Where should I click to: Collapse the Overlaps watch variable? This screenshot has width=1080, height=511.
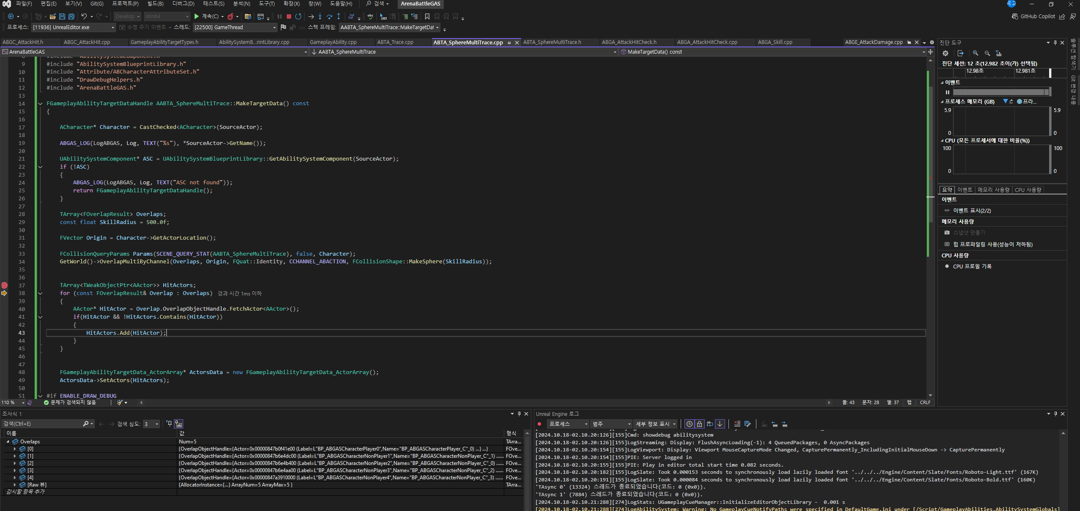[x=8, y=442]
